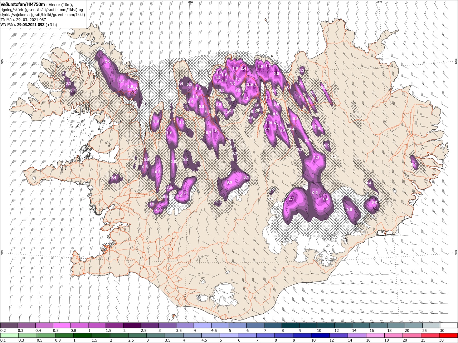Select the pale green 0.1 swatch in lower scale
The height and width of the screenshot is (343, 458).
tap(9, 335)
